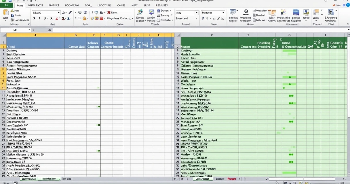Toggle strikethrough X button in font group
The width and height of the screenshot is (350, 184).
(51, 18)
